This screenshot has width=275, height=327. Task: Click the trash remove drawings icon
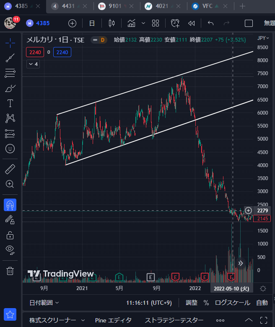pyautogui.click(x=10, y=271)
